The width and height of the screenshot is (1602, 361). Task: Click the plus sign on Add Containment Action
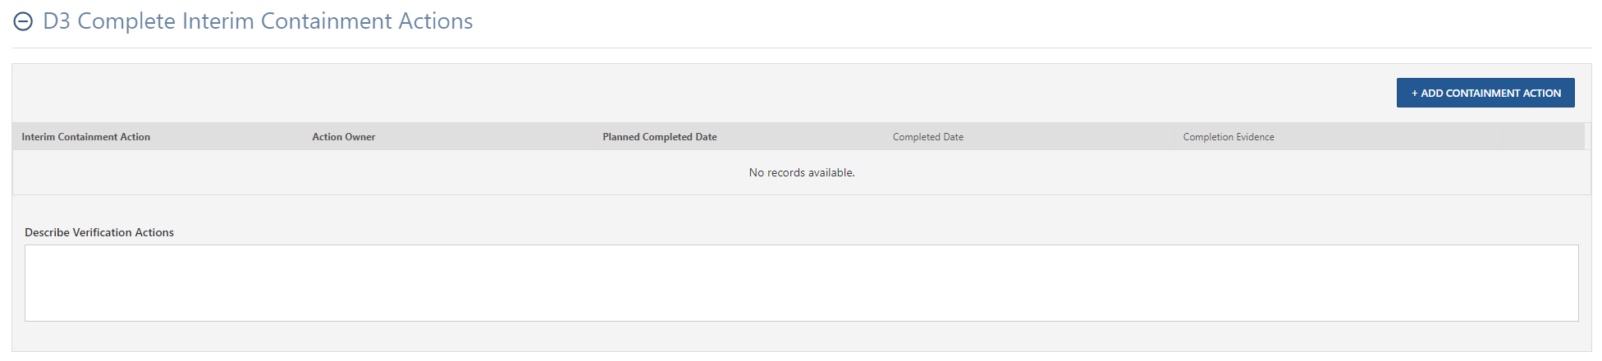[x=1415, y=94]
